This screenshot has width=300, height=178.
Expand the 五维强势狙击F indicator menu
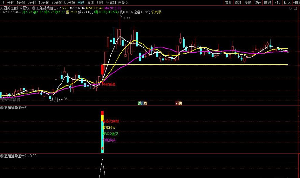coord(2,108)
